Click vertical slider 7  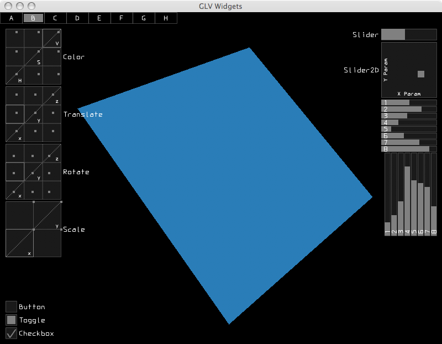(427, 194)
